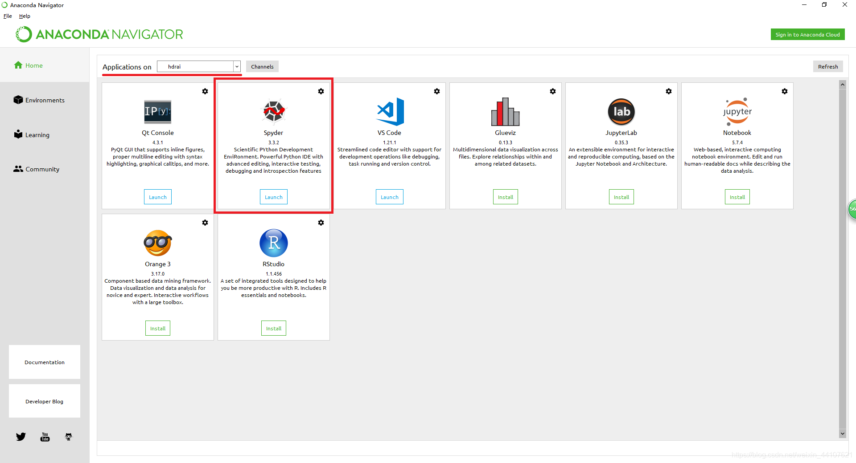
Task: Click the RStudio R logo
Action: click(274, 243)
